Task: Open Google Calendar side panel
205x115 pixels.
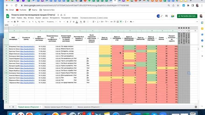Action: 202,23
